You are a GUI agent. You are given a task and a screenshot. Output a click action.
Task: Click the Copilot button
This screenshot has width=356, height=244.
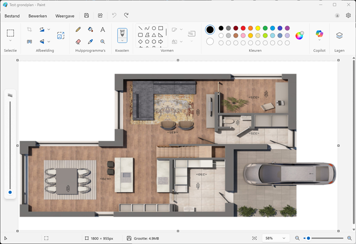click(319, 34)
